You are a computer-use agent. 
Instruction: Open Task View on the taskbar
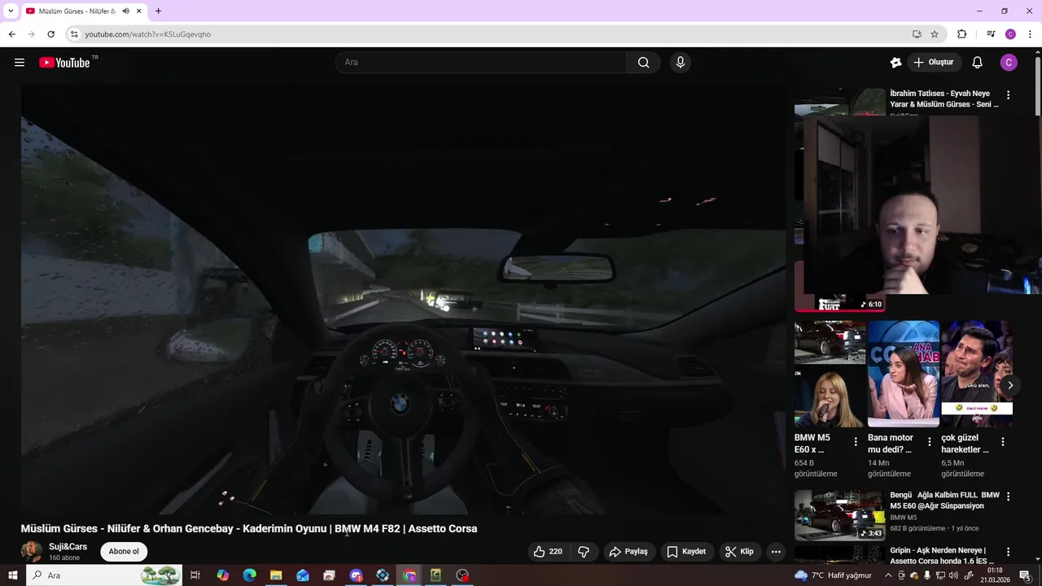click(195, 575)
